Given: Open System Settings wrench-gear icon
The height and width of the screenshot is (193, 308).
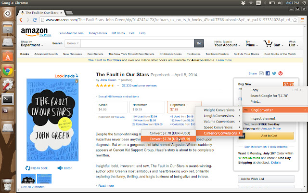Looking at the screenshot, I should click(x=8, y=84).
